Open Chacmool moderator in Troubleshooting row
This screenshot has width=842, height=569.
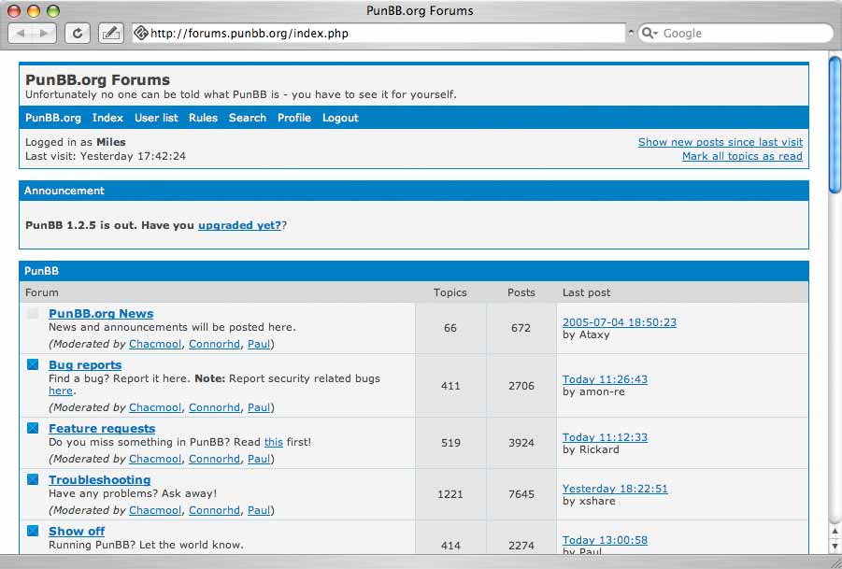[x=155, y=510]
